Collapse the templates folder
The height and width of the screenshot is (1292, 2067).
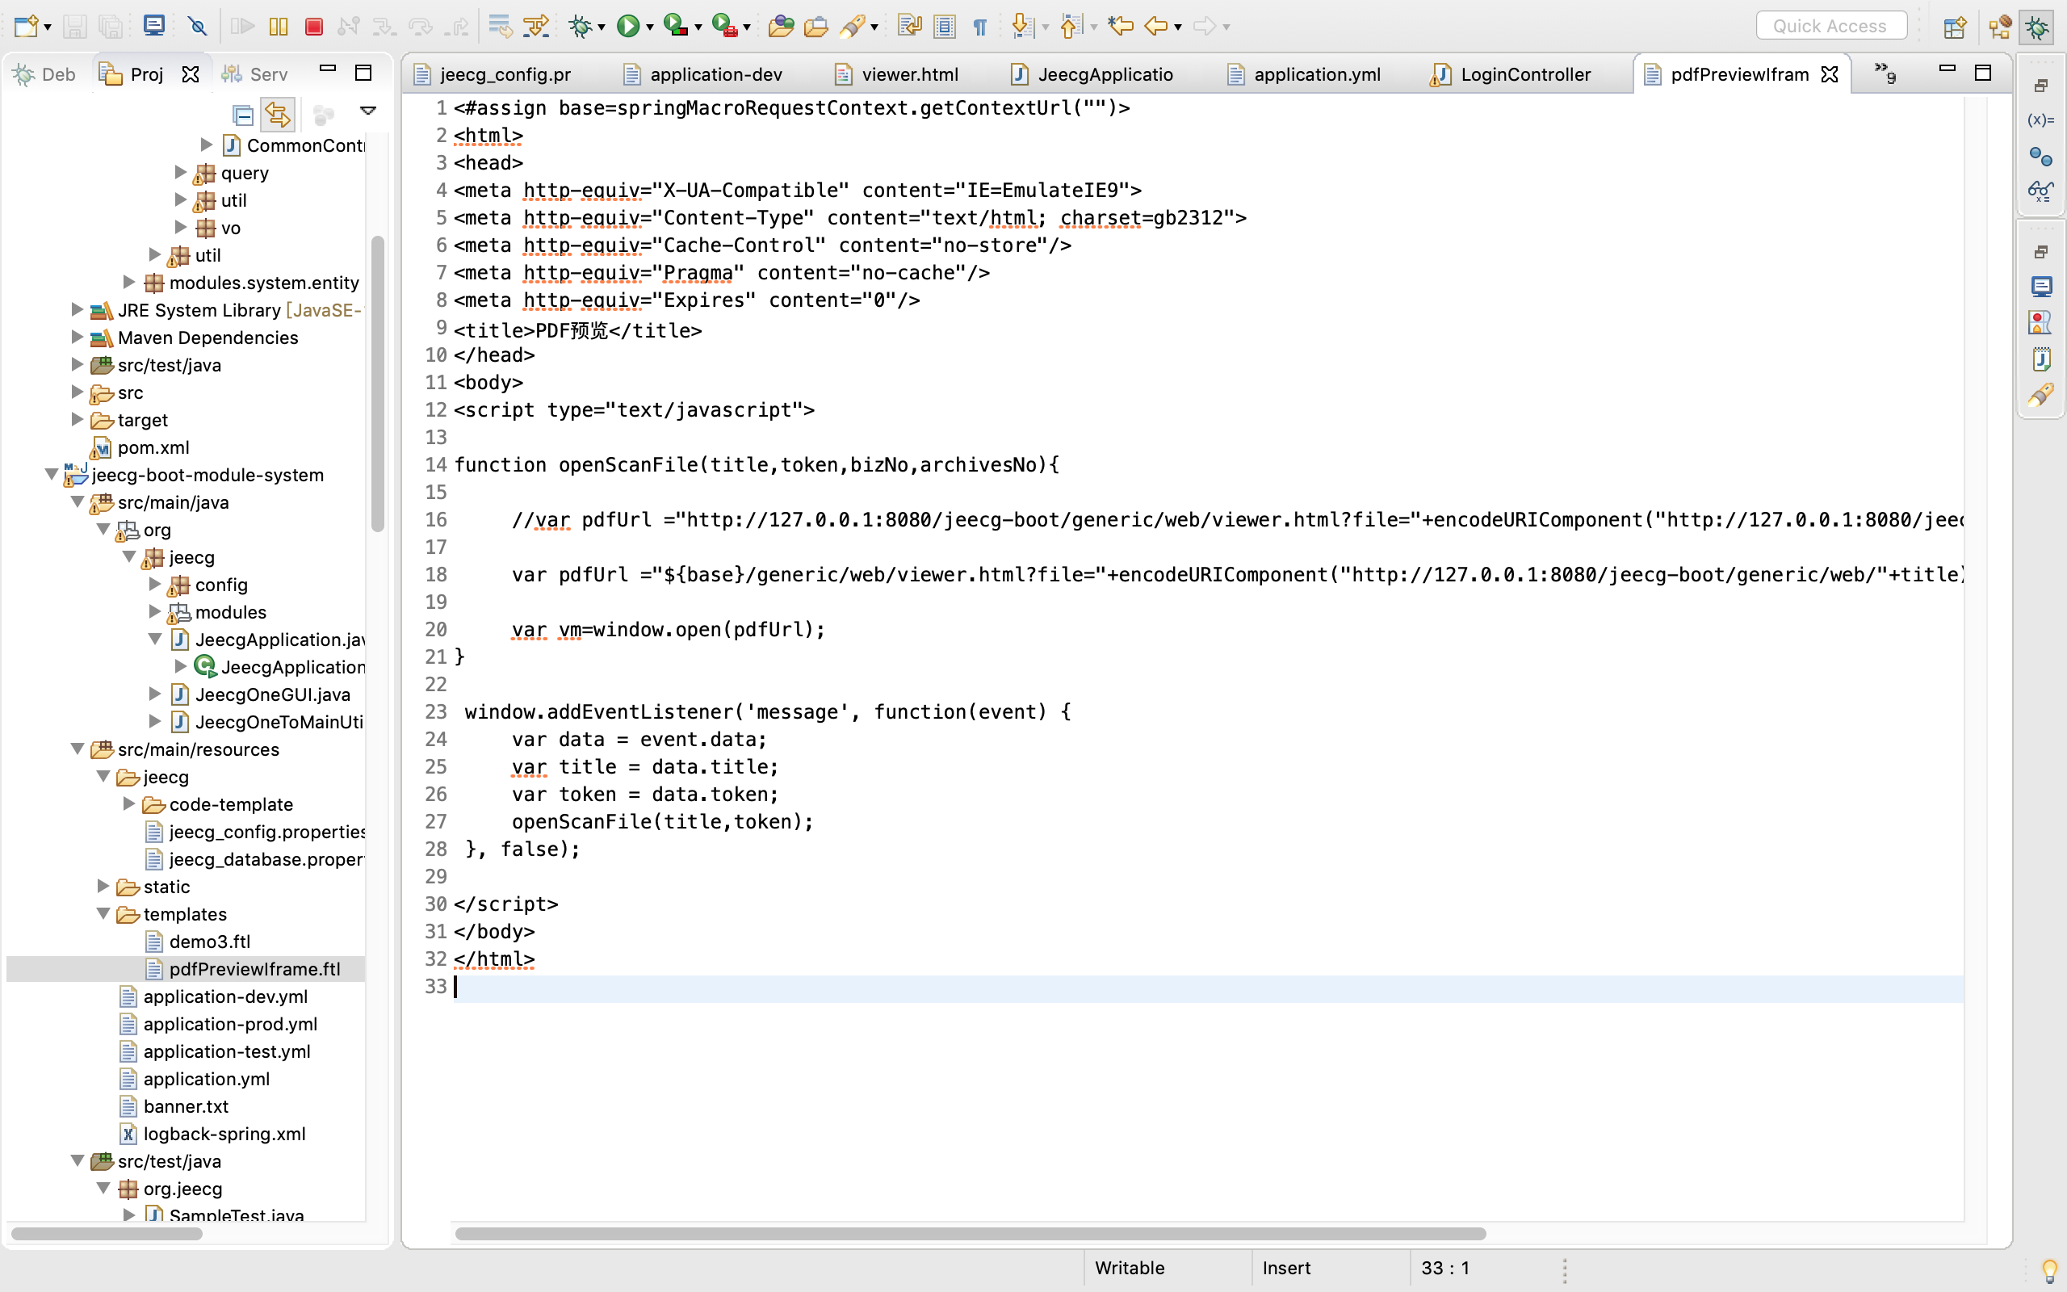[x=103, y=913]
